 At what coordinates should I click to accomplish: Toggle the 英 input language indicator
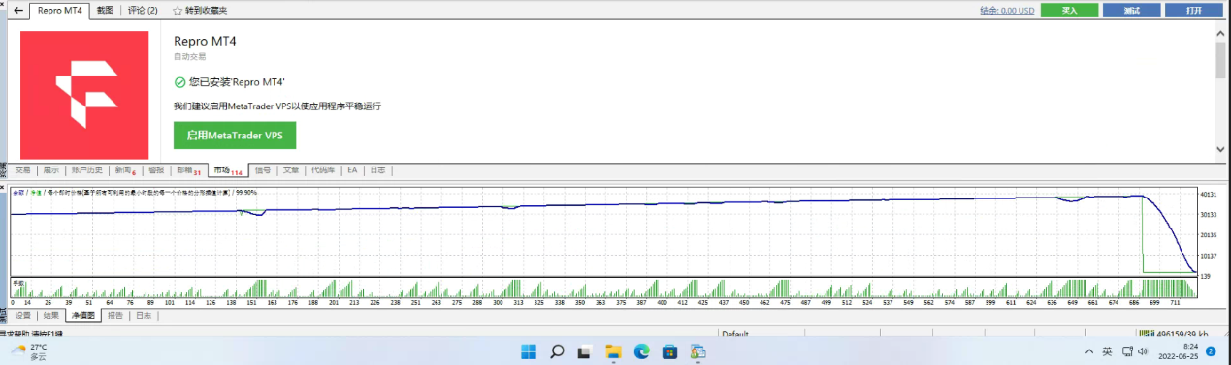1107,351
